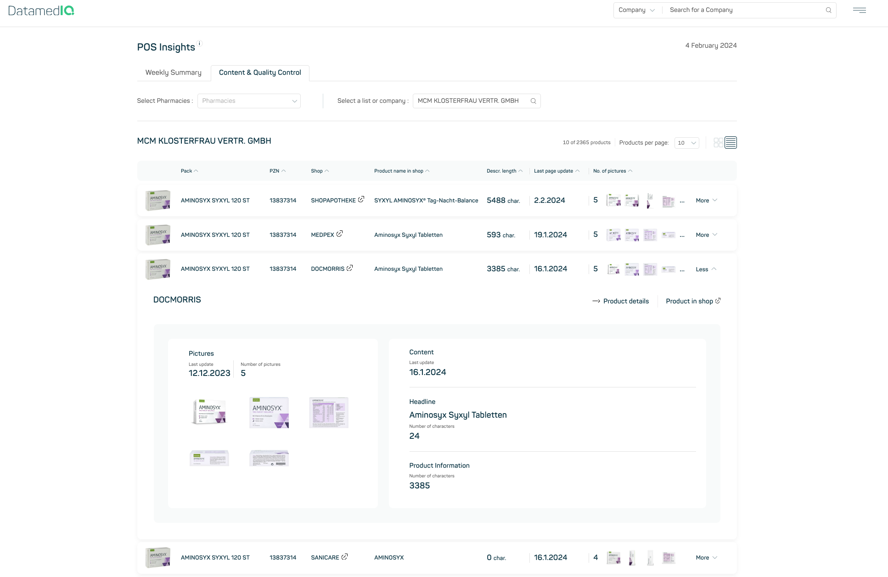Viewport: 888px width, 577px height.
Task: Click 19.1.2024 last update date
Action: pyautogui.click(x=551, y=235)
